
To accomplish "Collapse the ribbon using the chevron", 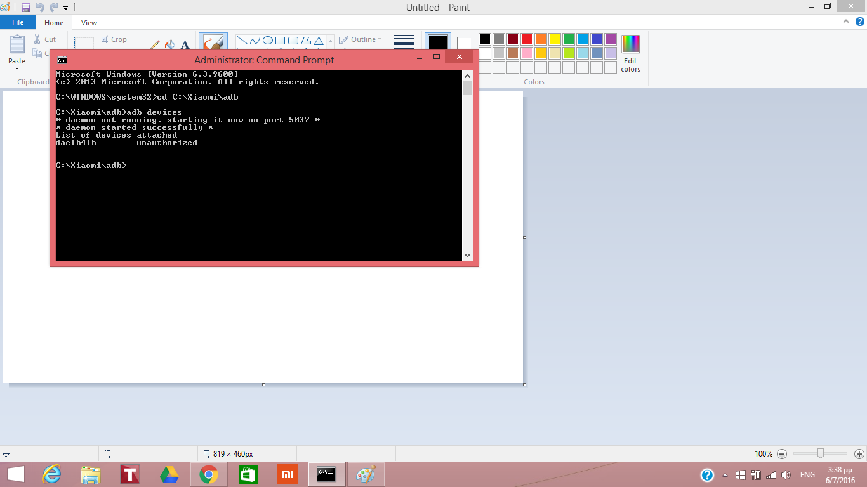I will tap(845, 22).
